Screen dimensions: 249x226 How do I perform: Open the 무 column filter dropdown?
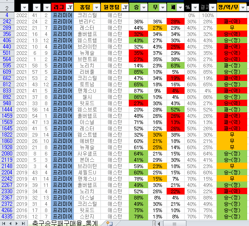163,7
